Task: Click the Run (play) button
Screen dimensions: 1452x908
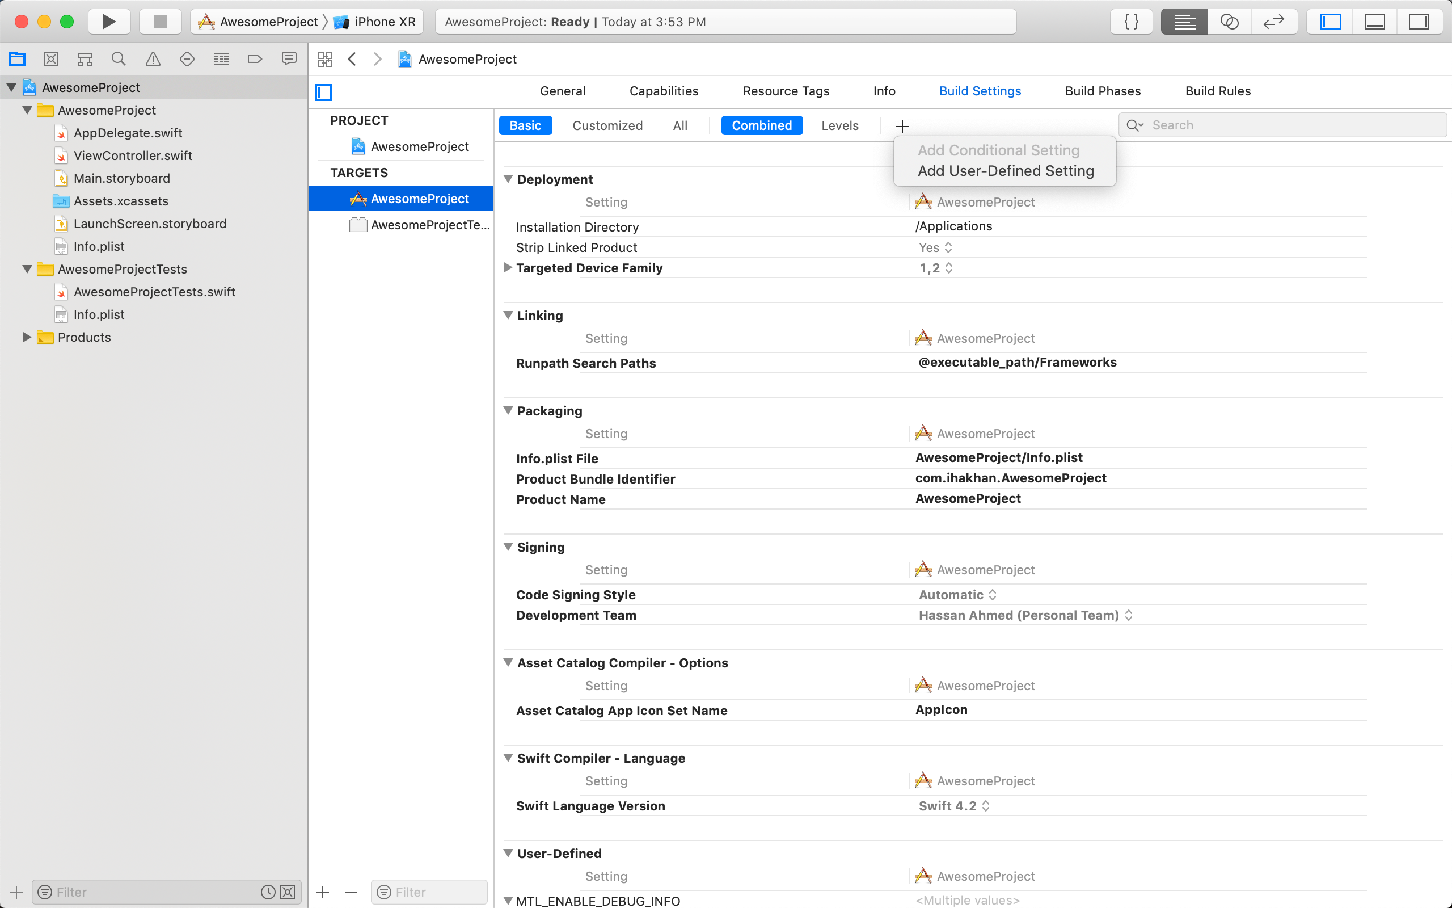Action: 108,22
